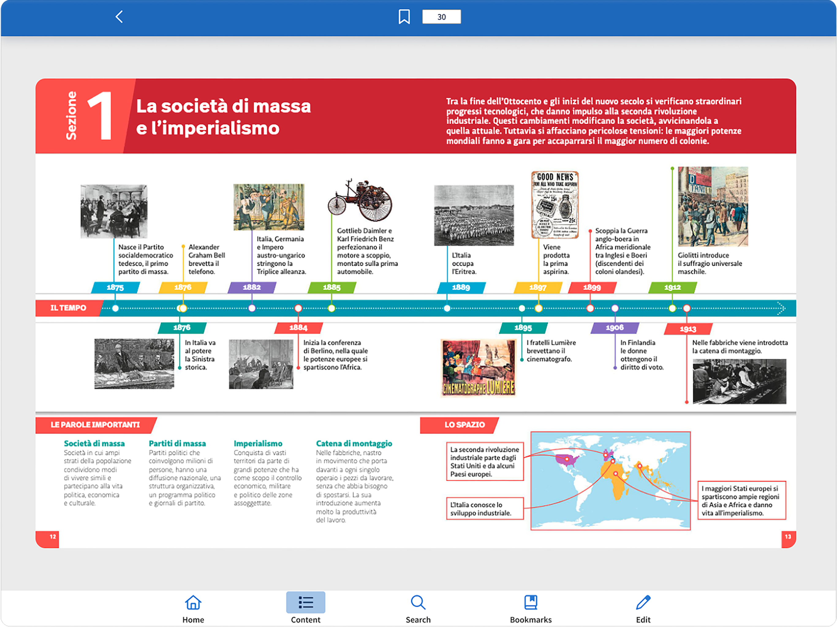Open the Home tab
This screenshot has height=627, width=837.
point(193,609)
